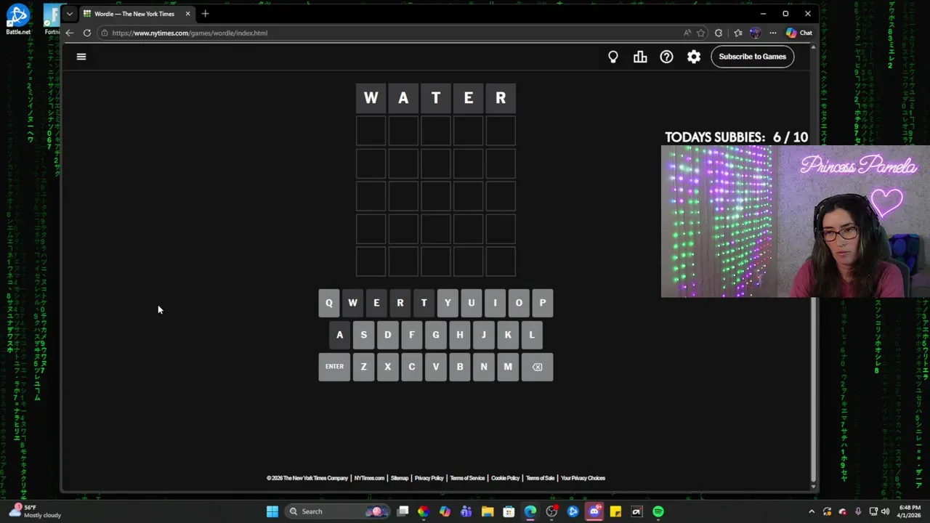Open browser extensions icon
The width and height of the screenshot is (930, 523).
pos(719,33)
